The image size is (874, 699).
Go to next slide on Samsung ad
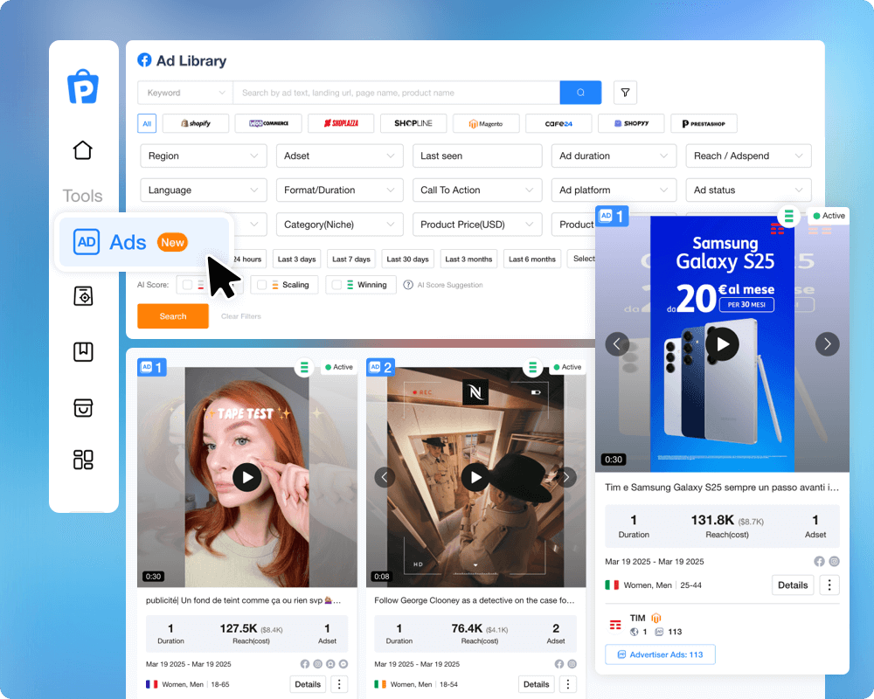point(827,344)
